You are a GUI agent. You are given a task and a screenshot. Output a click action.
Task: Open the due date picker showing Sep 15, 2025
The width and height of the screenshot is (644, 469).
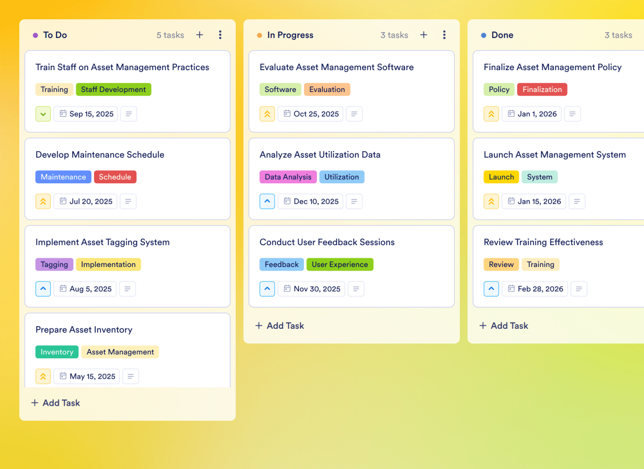[85, 114]
